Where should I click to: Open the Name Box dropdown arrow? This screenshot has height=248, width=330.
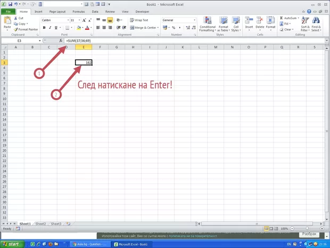pyautogui.click(x=39, y=41)
